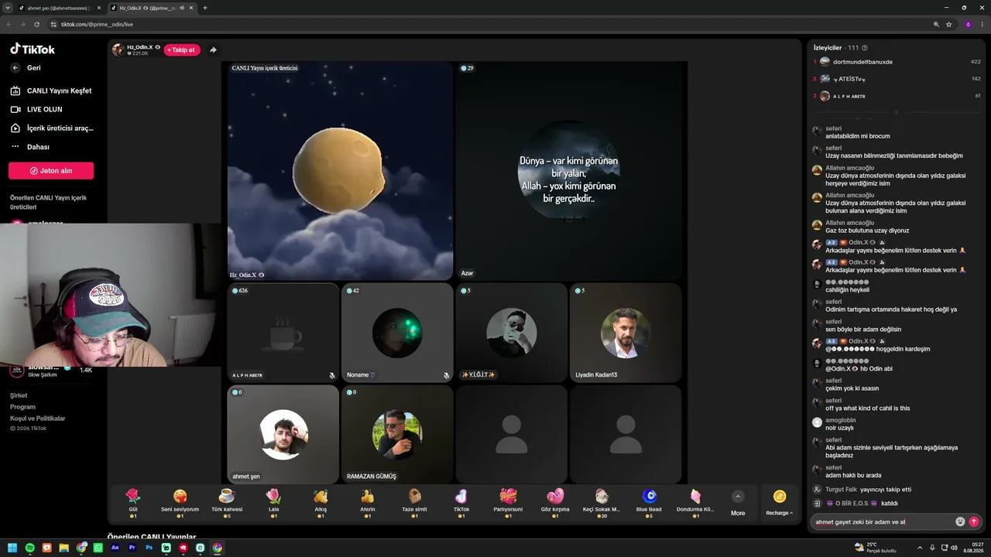This screenshot has width=991, height=557.
Task: Send the Seni seviyorum gift
Action: coord(180,502)
